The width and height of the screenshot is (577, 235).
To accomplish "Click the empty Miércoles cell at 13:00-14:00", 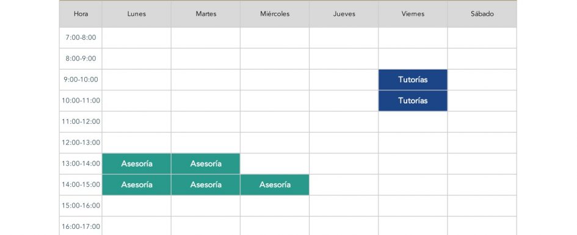I will coord(275,164).
